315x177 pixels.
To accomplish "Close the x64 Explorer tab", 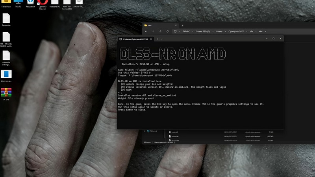I will click(x=176, y=26).
